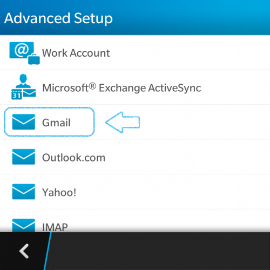Image resolution: width=270 pixels, height=270 pixels.
Task: Tap the Work Account briefcase email icon
Action: click(24, 53)
